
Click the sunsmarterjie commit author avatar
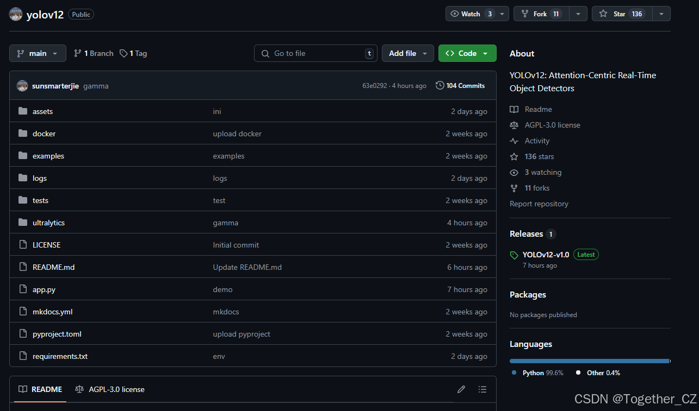(22, 86)
